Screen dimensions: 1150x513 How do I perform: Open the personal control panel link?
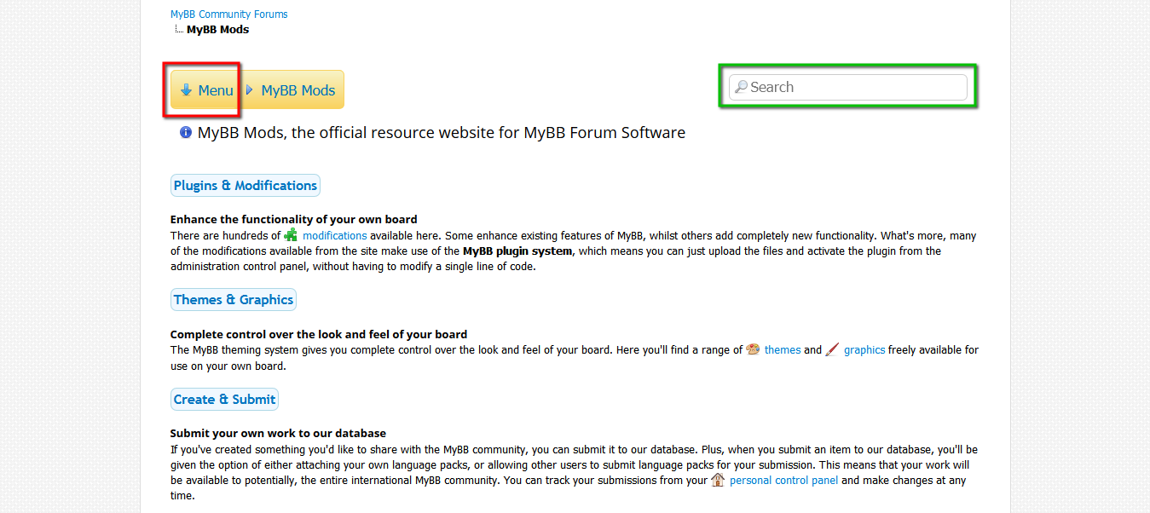pyautogui.click(x=784, y=481)
